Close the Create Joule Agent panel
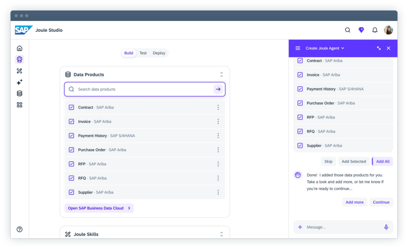This screenshot has height=249, width=408. tap(388, 48)
